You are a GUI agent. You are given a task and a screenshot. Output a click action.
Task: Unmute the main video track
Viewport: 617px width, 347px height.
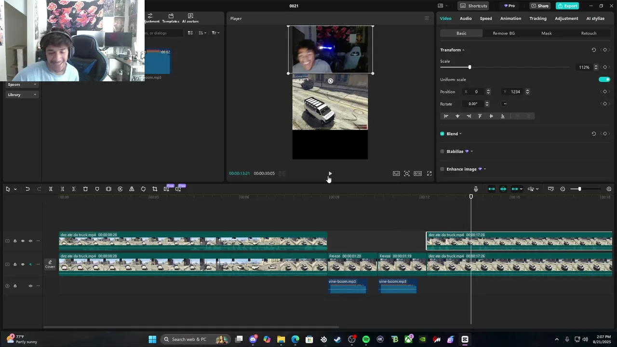point(30,264)
